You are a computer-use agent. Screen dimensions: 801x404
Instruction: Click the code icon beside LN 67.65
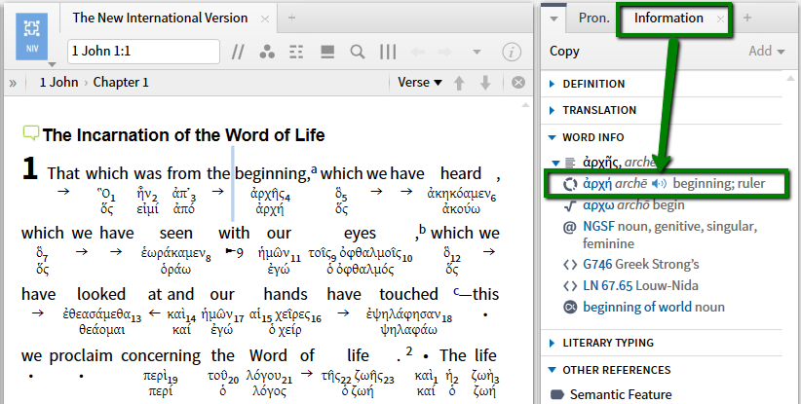click(570, 285)
